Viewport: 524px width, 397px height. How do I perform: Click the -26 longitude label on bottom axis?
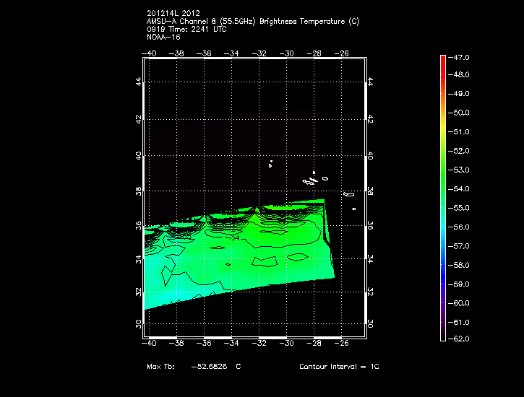(342, 343)
